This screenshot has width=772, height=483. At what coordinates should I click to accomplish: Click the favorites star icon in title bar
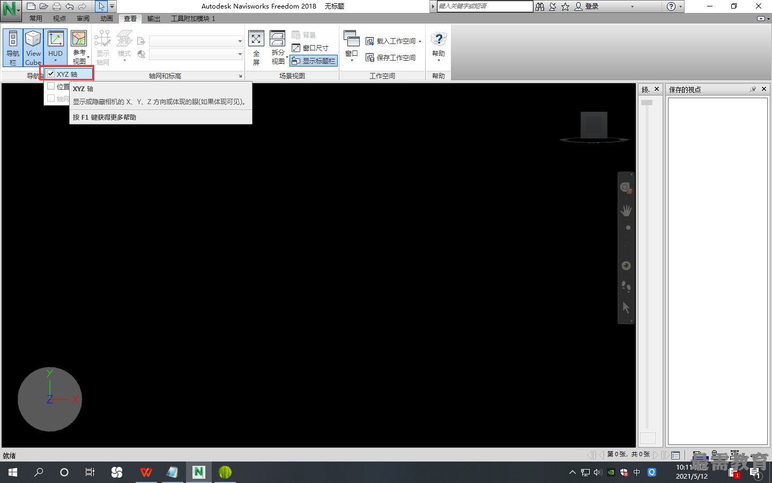click(x=565, y=6)
